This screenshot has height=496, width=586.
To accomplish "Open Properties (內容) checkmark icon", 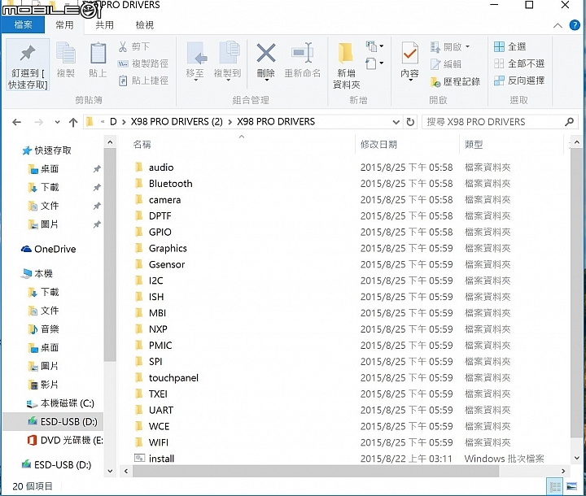I will pyautogui.click(x=410, y=53).
